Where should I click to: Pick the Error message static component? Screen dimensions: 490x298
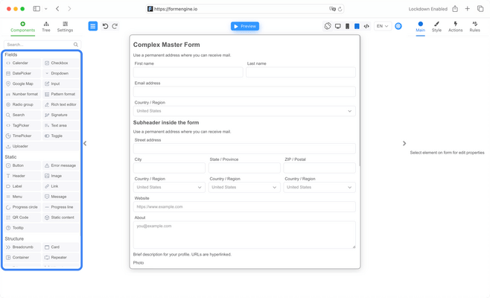(x=61, y=165)
